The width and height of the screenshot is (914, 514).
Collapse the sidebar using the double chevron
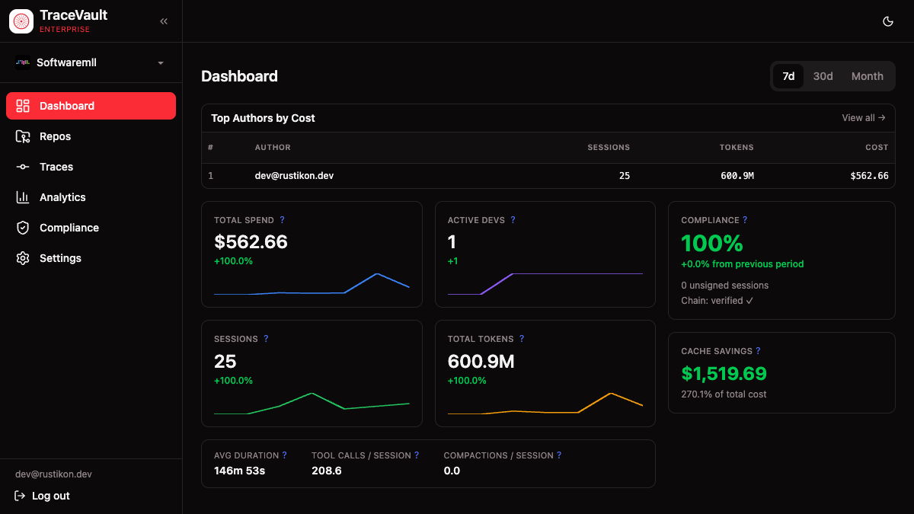pos(163,21)
